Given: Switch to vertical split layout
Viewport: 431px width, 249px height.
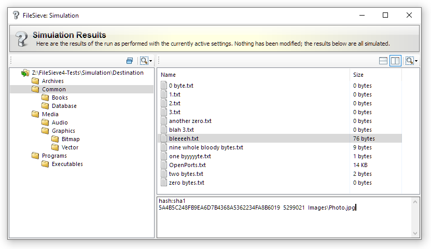Looking at the screenshot, I should [395, 61].
